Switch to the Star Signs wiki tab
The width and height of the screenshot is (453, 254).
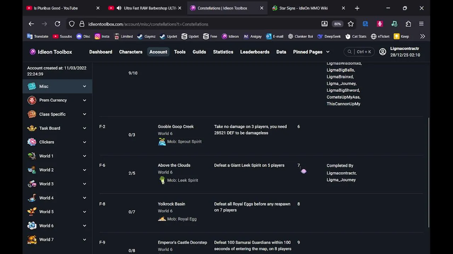(303, 8)
